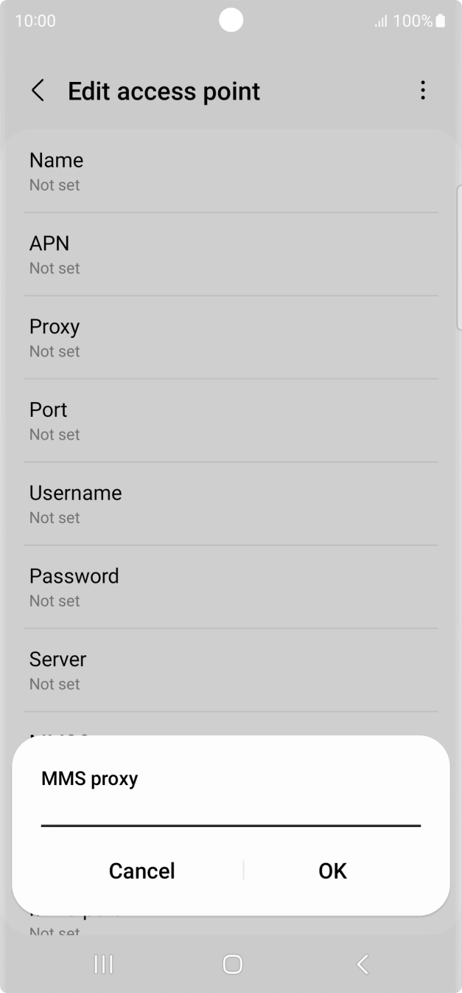Select the Port field
Image resolution: width=462 pixels, height=993 pixels.
coord(231,421)
